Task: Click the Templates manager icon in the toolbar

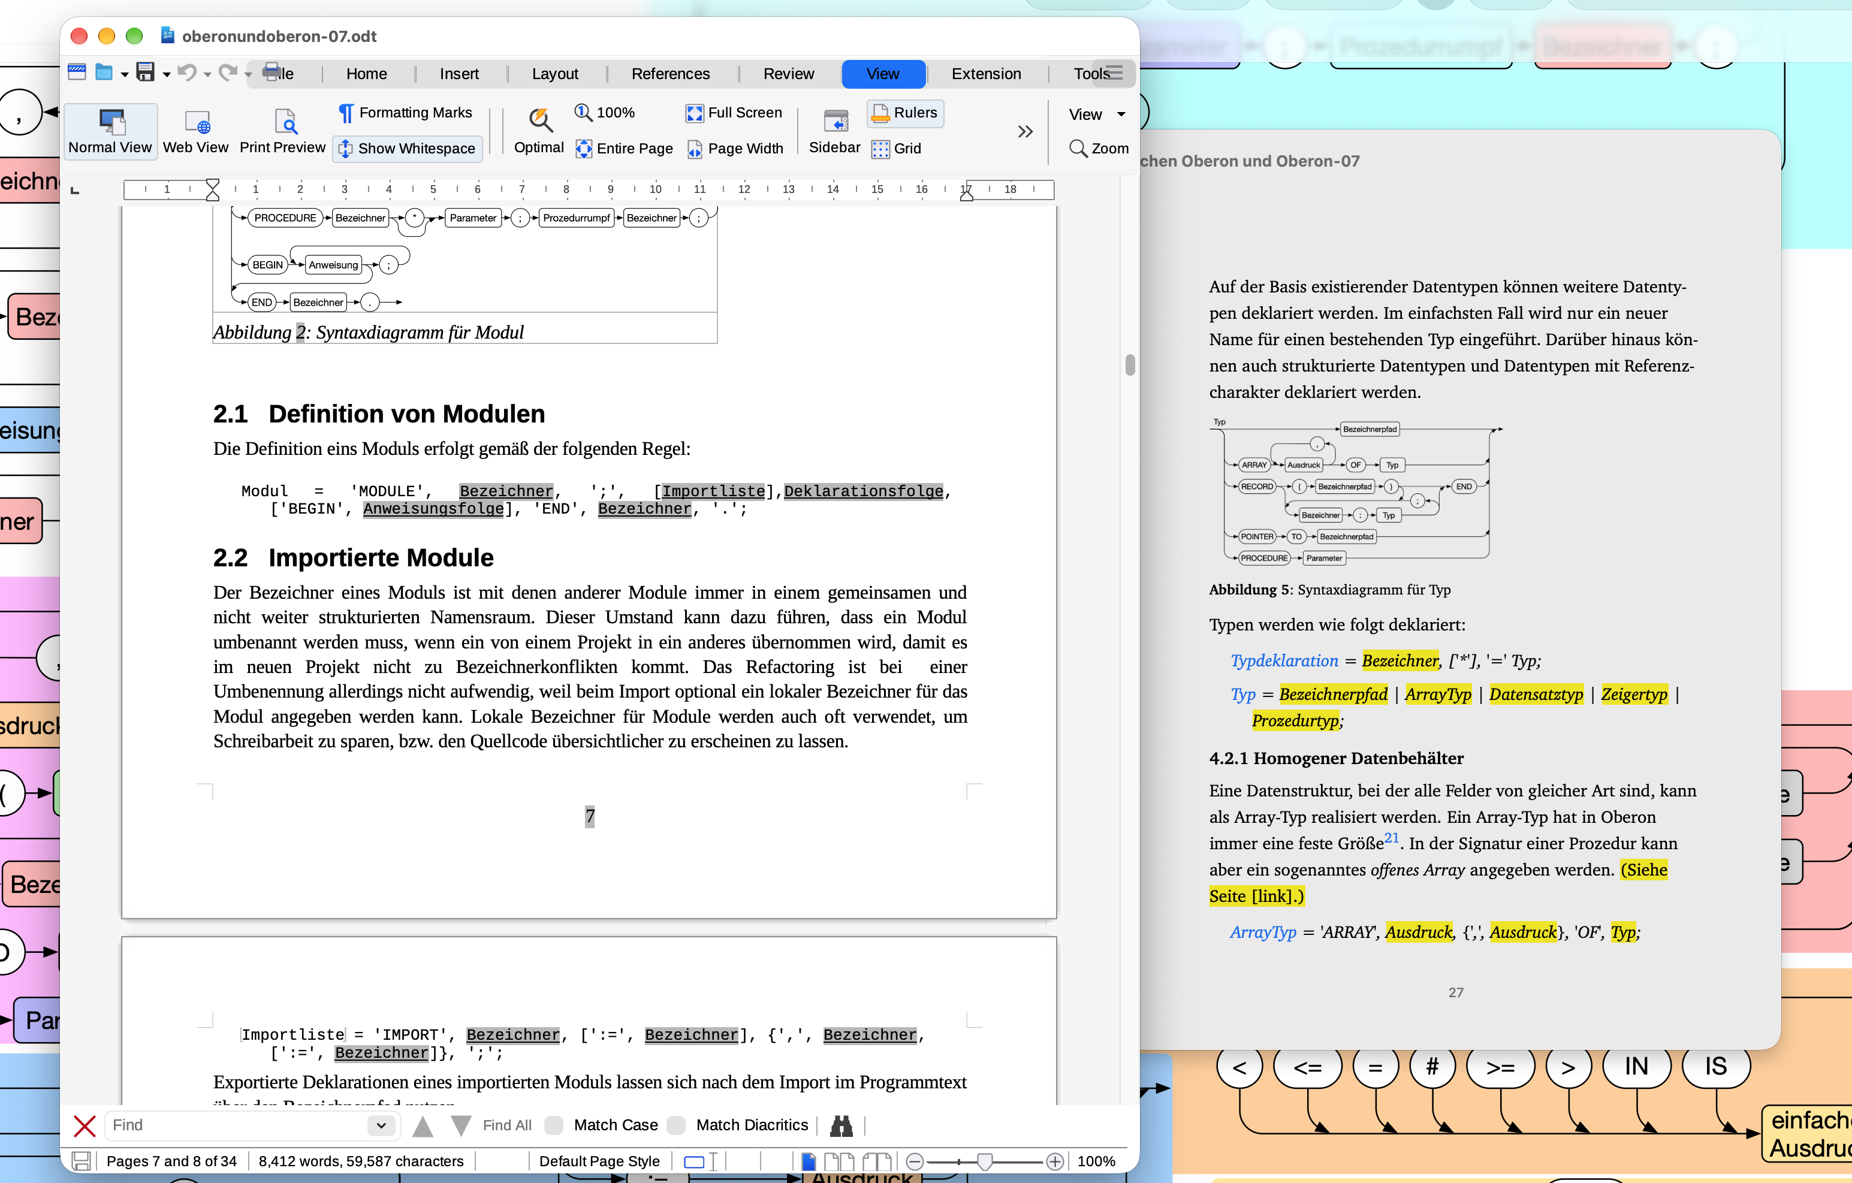Action: click(77, 73)
